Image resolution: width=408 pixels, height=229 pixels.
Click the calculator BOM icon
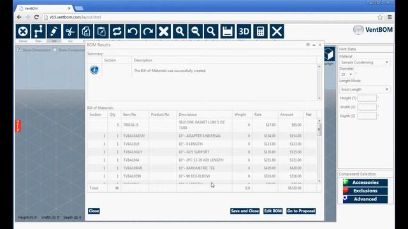pyautogui.click(x=261, y=31)
